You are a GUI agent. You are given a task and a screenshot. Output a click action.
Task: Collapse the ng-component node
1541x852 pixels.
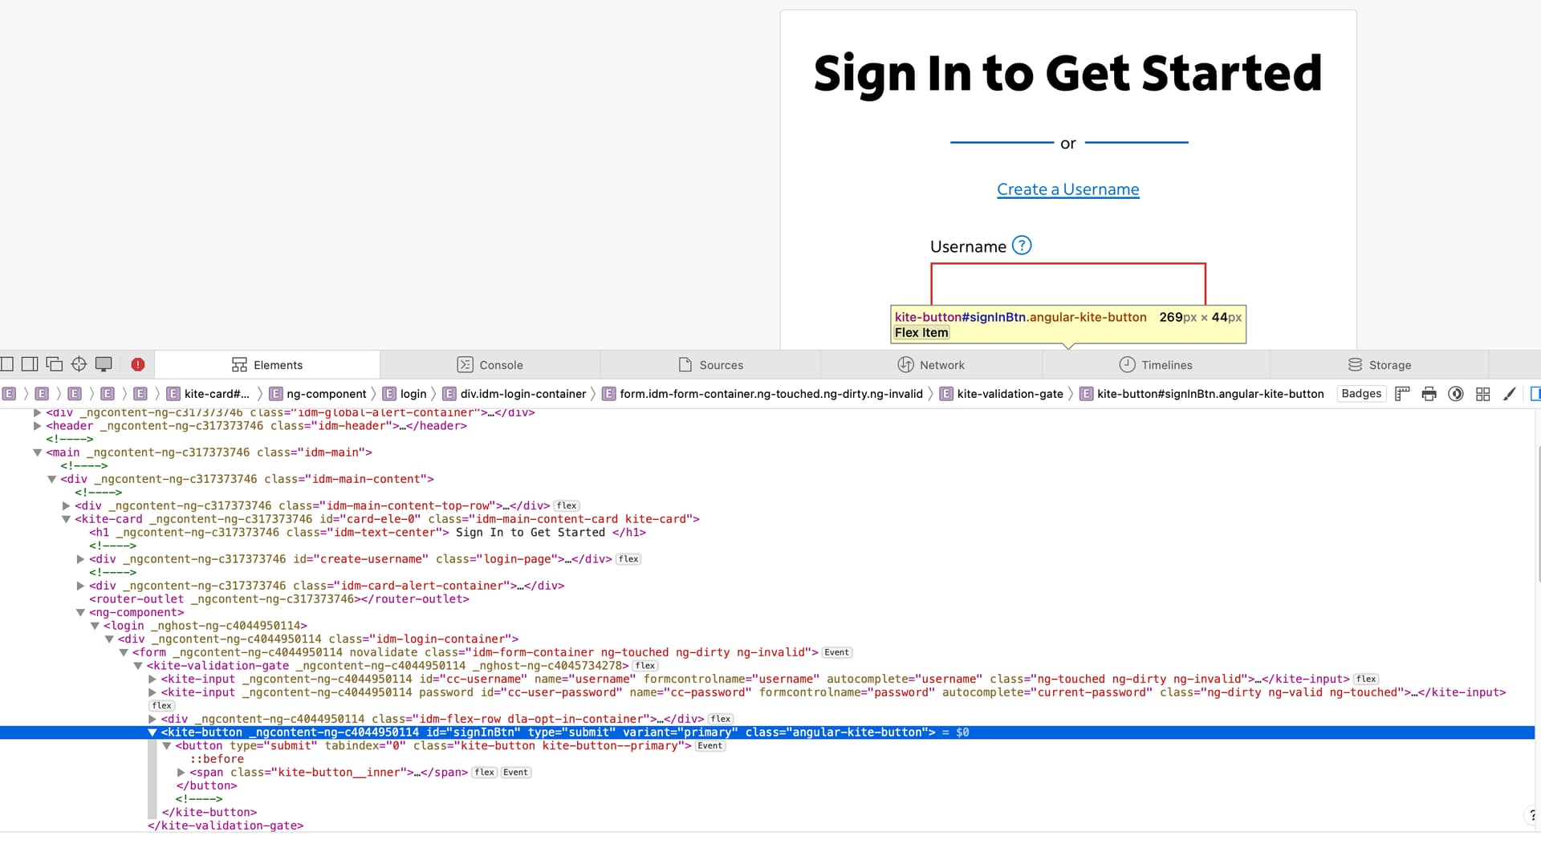[80, 613]
